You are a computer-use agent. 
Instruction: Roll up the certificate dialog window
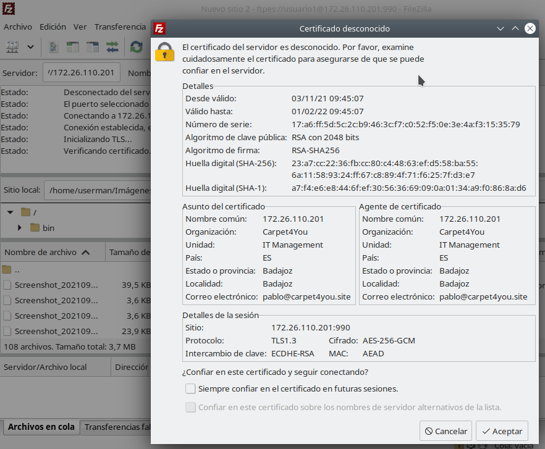coord(515,28)
